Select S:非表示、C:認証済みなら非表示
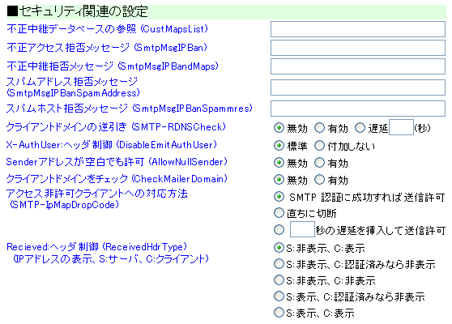This screenshot has width=452, height=324. click(x=279, y=264)
